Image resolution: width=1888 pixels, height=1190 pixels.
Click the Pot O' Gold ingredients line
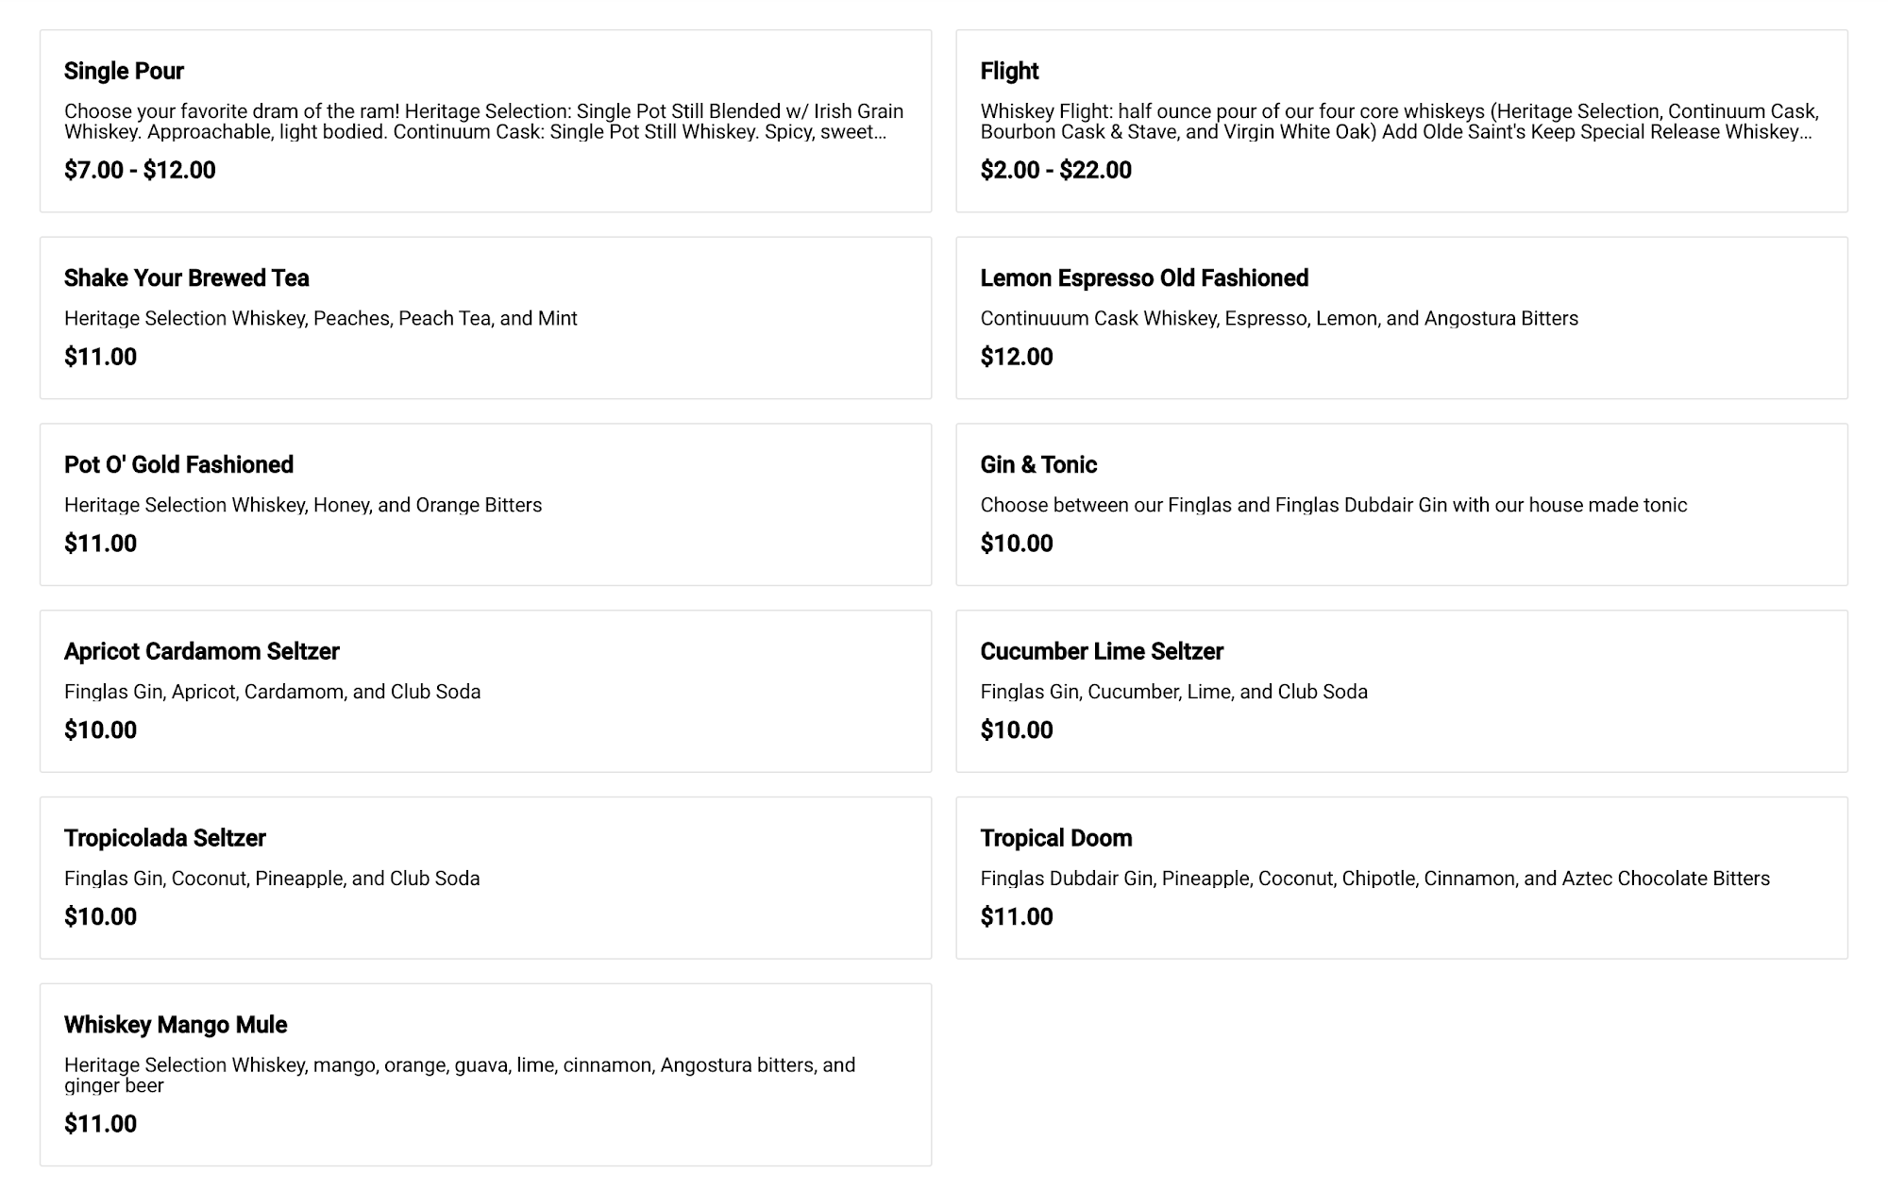[303, 505]
